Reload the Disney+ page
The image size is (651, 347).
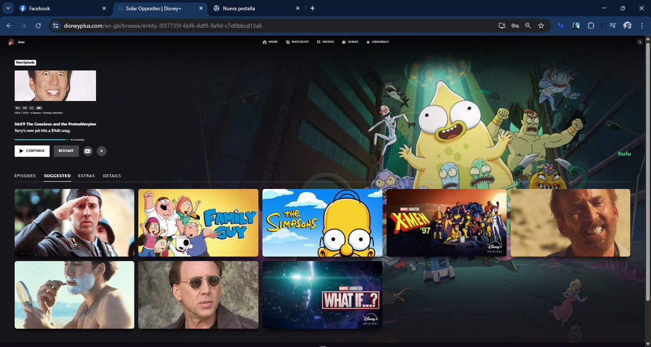(38, 26)
